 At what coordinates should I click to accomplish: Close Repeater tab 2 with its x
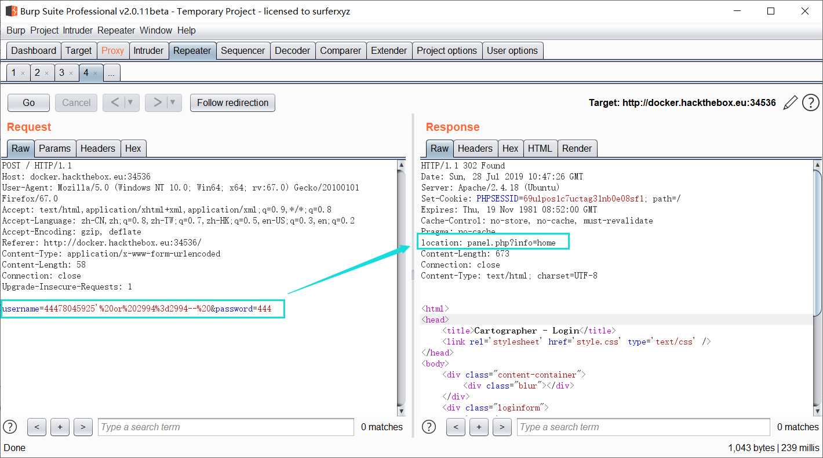pyautogui.click(x=47, y=73)
